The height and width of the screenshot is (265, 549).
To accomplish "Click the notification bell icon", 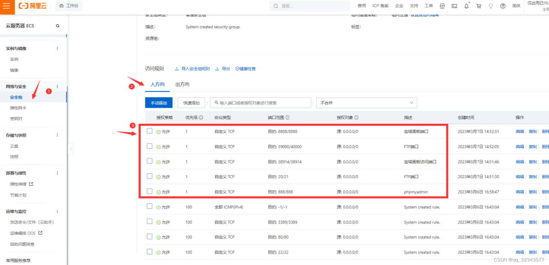I will 467,6.
